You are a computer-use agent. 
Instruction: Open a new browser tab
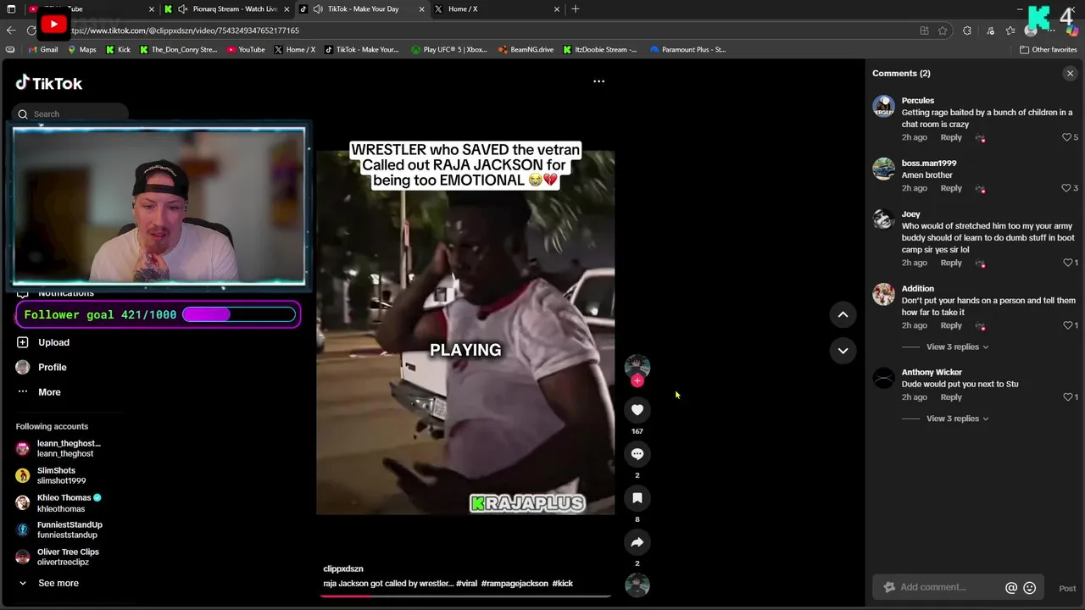pos(576,9)
